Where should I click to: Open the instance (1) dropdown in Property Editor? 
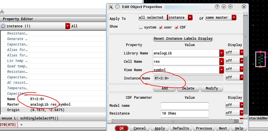pyautogui.click(x=67, y=26)
